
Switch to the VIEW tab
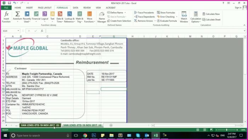tap(98, 7)
